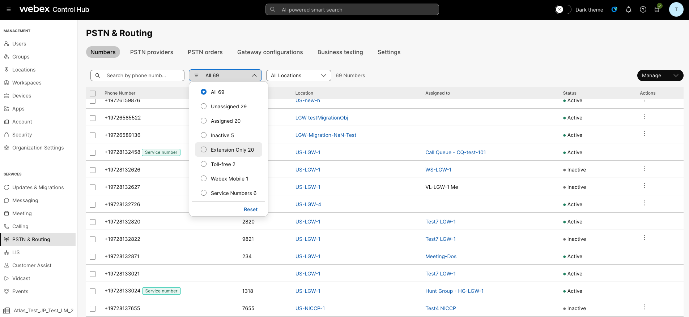Open Atlas_Test_JP_Test_LM_2 organization entry
The width and height of the screenshot is (689, 317).
click(x=38, y=311)
